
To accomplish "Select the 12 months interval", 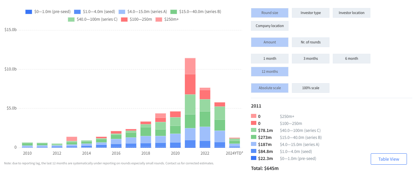I will tap(269, 72).
